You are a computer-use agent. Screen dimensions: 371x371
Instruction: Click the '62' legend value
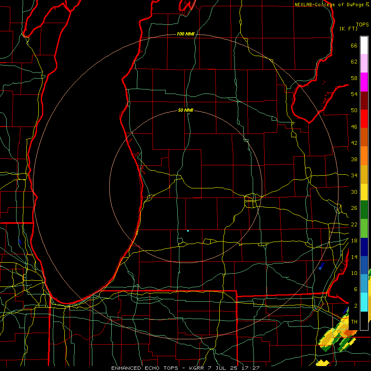[x=354, y=62]
